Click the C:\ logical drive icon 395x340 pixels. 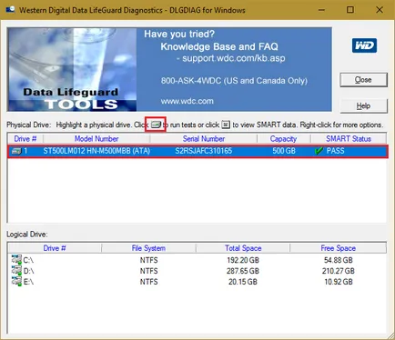coord(16,260)
